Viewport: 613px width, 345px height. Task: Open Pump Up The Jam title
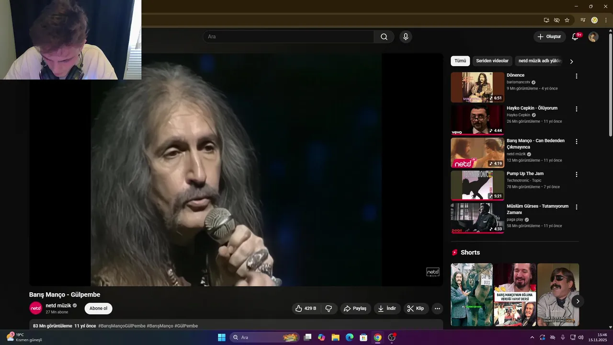click(x=525, y=173)
